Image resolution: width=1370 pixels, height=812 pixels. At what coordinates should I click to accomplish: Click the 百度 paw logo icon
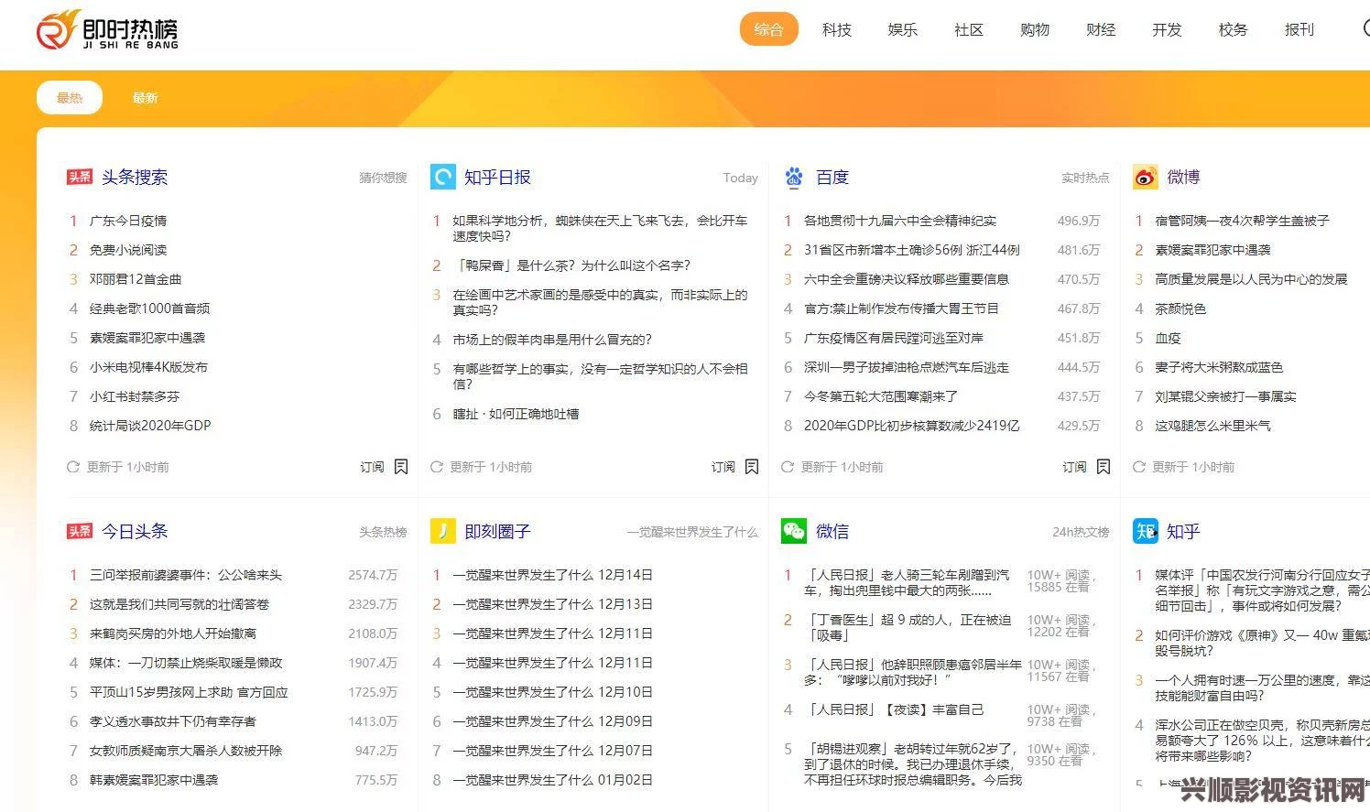(x=794, y=177)
